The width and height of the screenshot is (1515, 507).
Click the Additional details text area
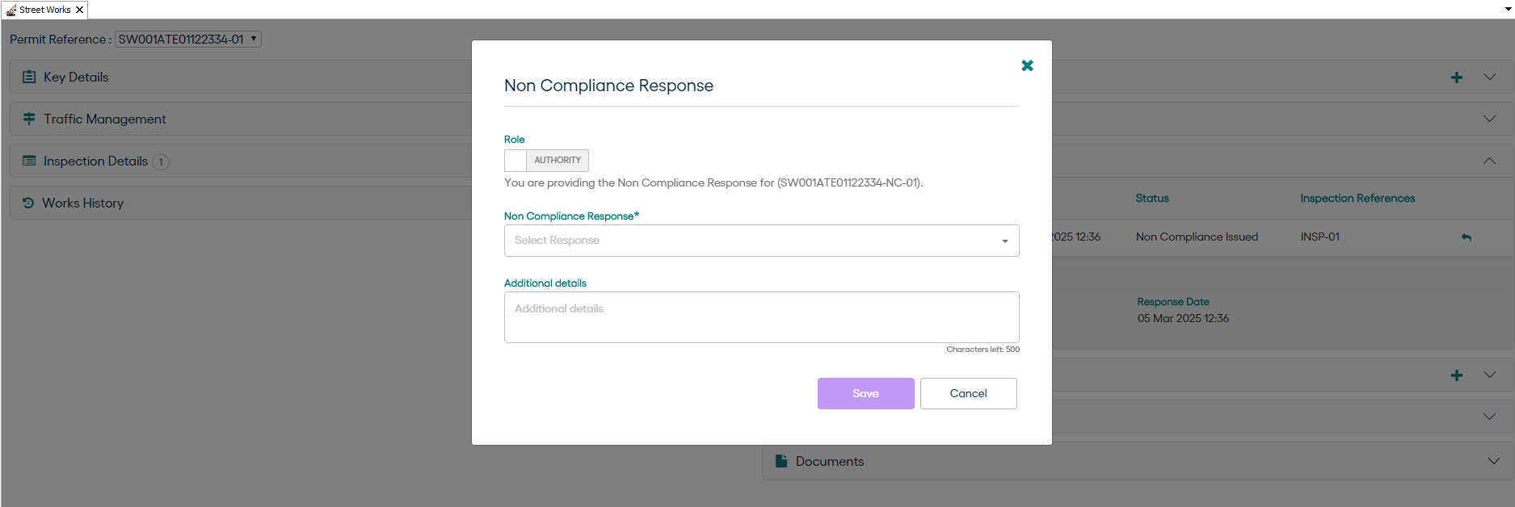[x=761, y=317]
